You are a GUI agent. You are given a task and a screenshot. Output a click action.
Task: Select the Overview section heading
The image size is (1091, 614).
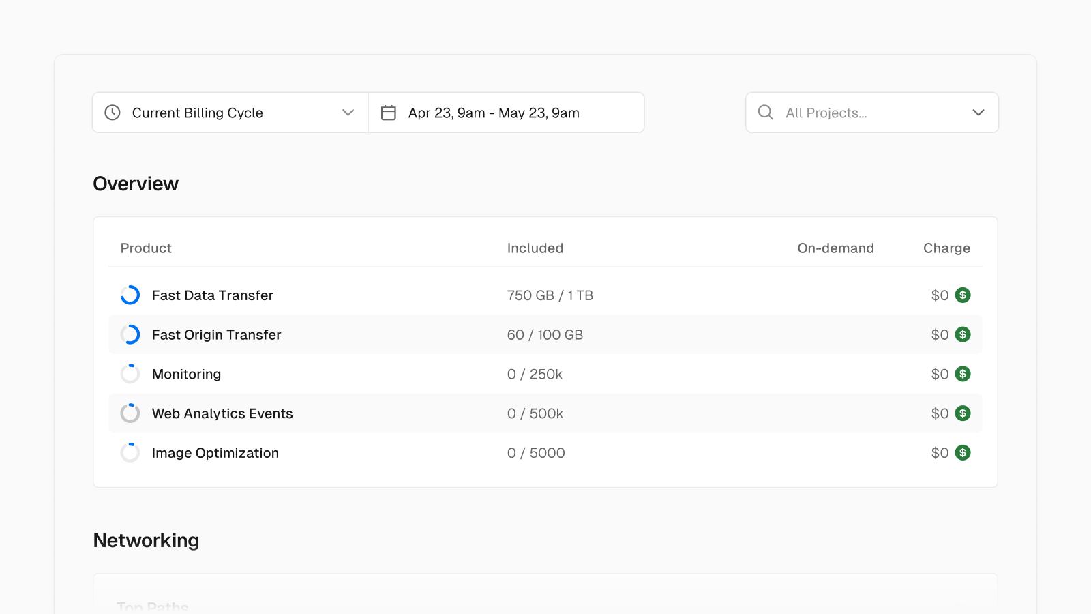click(x=136, y=183)
